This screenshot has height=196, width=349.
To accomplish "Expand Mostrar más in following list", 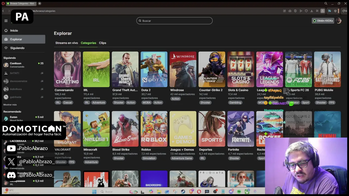I will [10, 105].
